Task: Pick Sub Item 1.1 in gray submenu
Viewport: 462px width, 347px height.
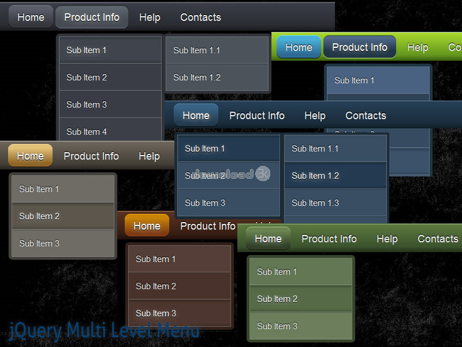Action: [x=217, y=50]
